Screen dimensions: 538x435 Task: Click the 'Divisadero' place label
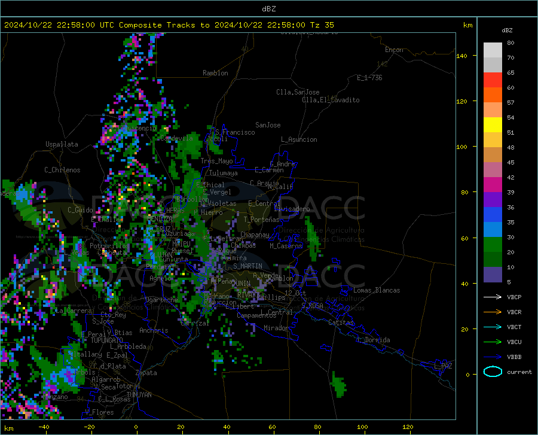(x=292, y=209)
